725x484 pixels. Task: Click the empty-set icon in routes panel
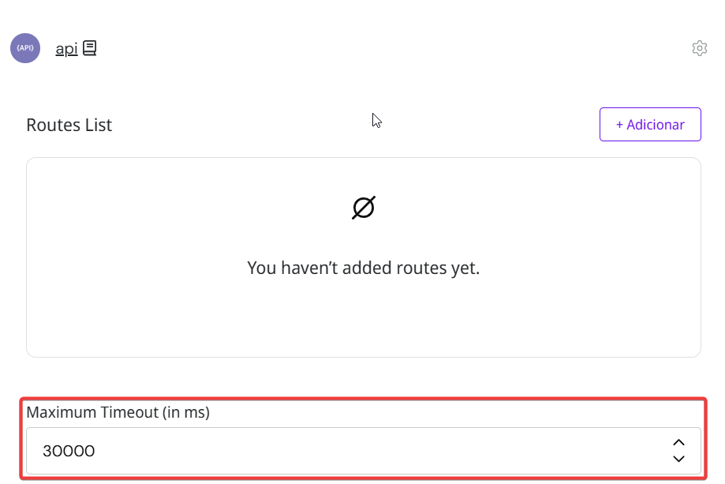[364, 208]
